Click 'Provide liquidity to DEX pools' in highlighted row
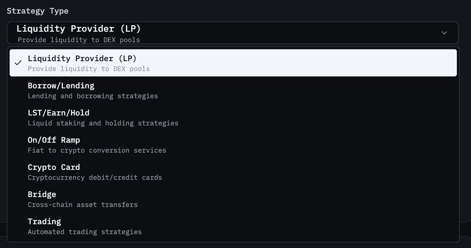Image resolution: width=471 pixels, height=248 pixels. pyautogui.click(x=89, y=69)
